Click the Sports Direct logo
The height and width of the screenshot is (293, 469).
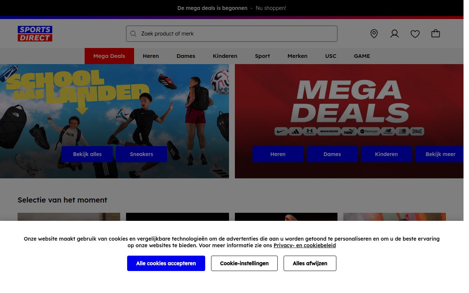pyautogui.click(x=35, y=34)
